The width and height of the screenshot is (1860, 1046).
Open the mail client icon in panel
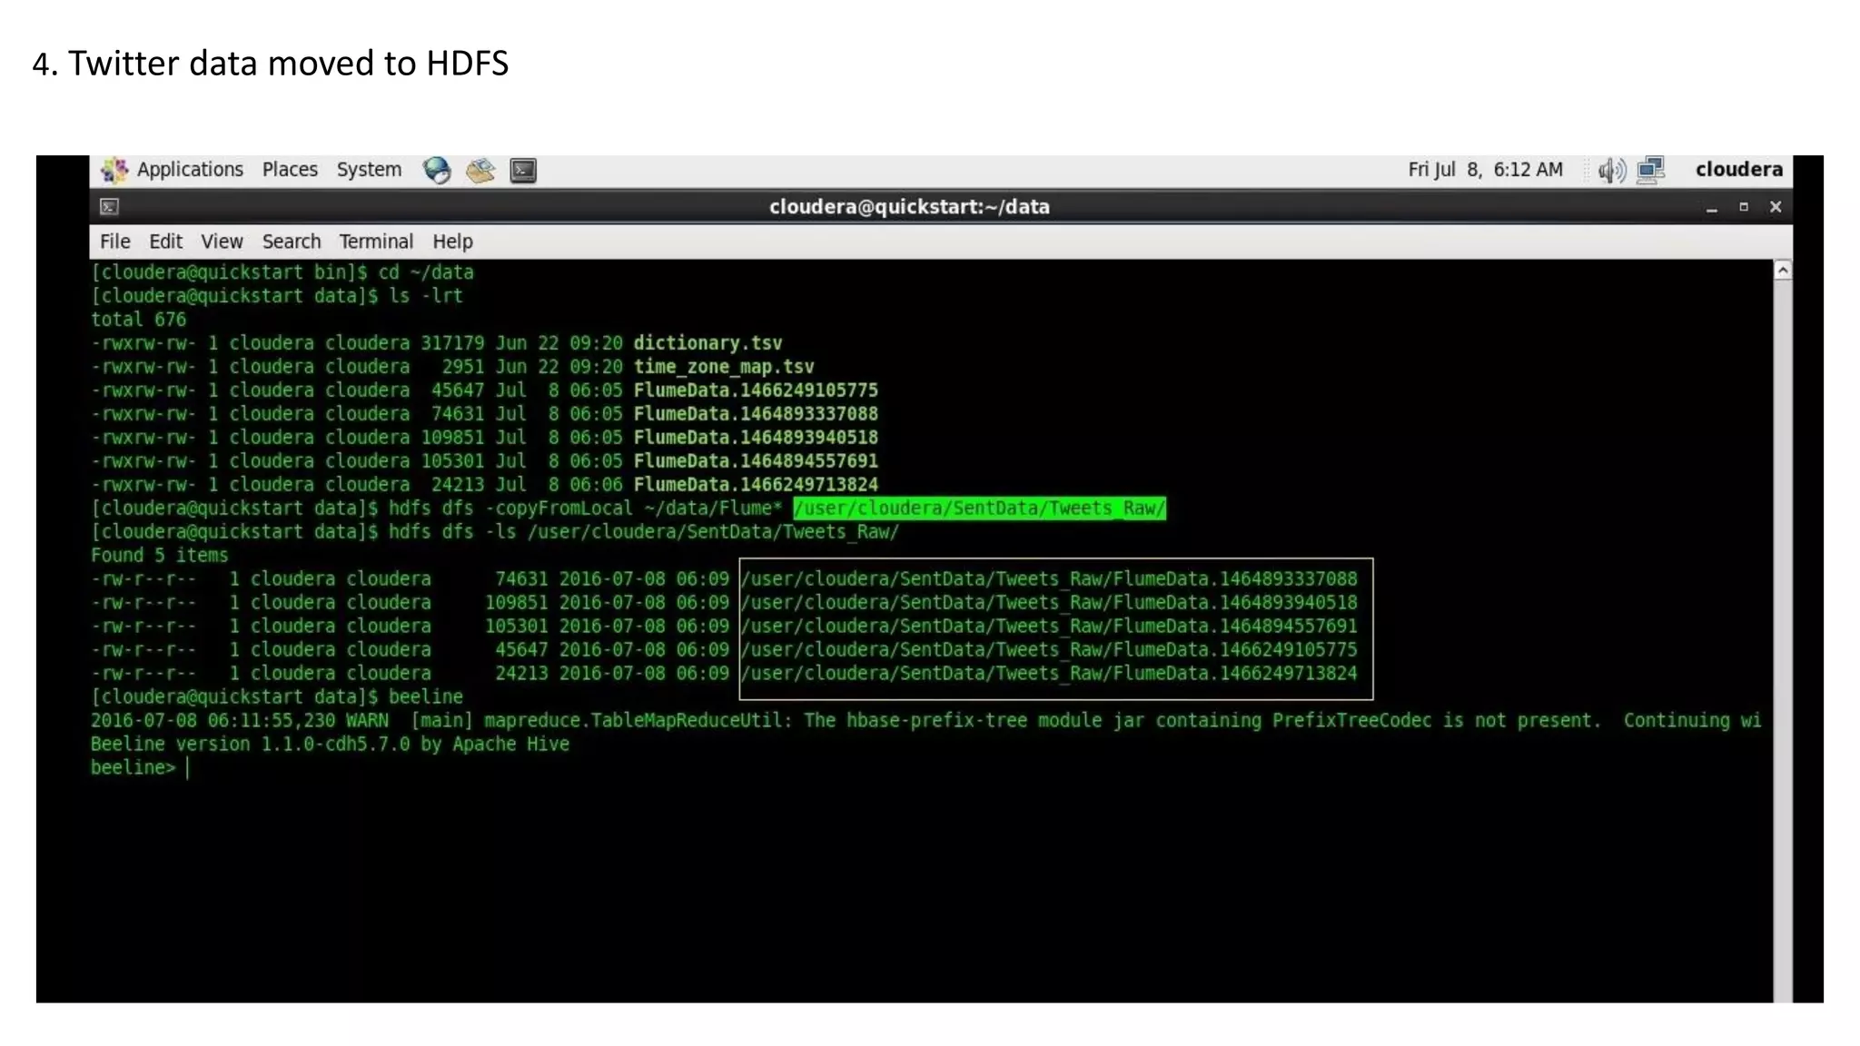480,170
